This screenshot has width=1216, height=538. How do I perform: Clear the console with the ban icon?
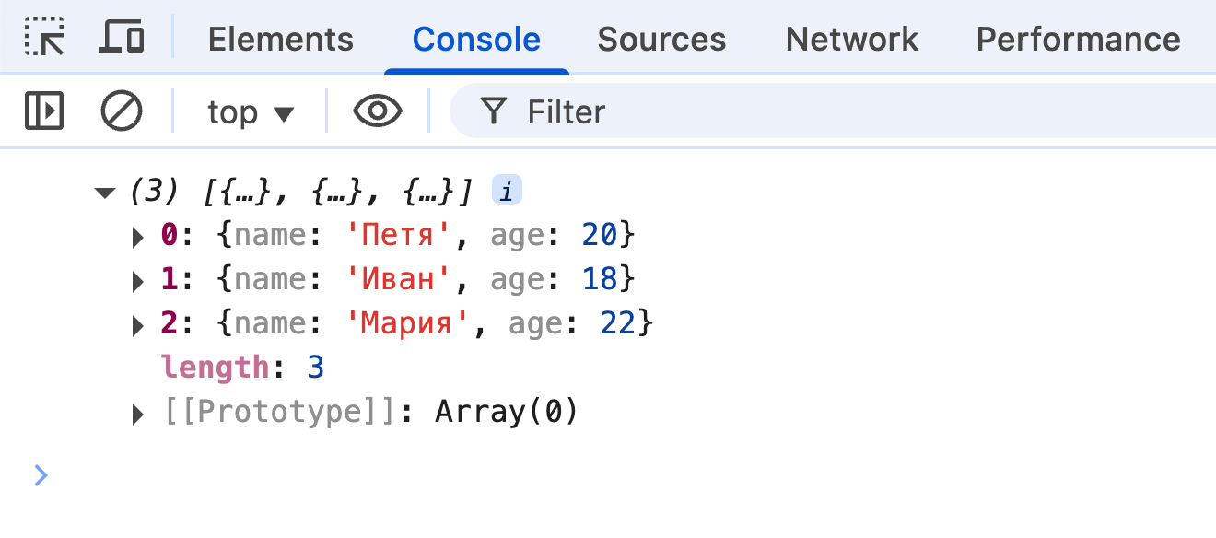[122, 111]
